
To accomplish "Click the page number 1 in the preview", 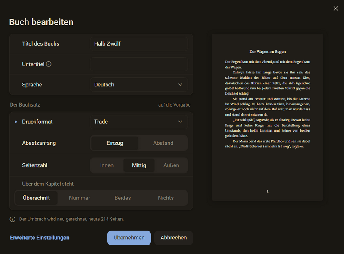I will pos(267,191).
